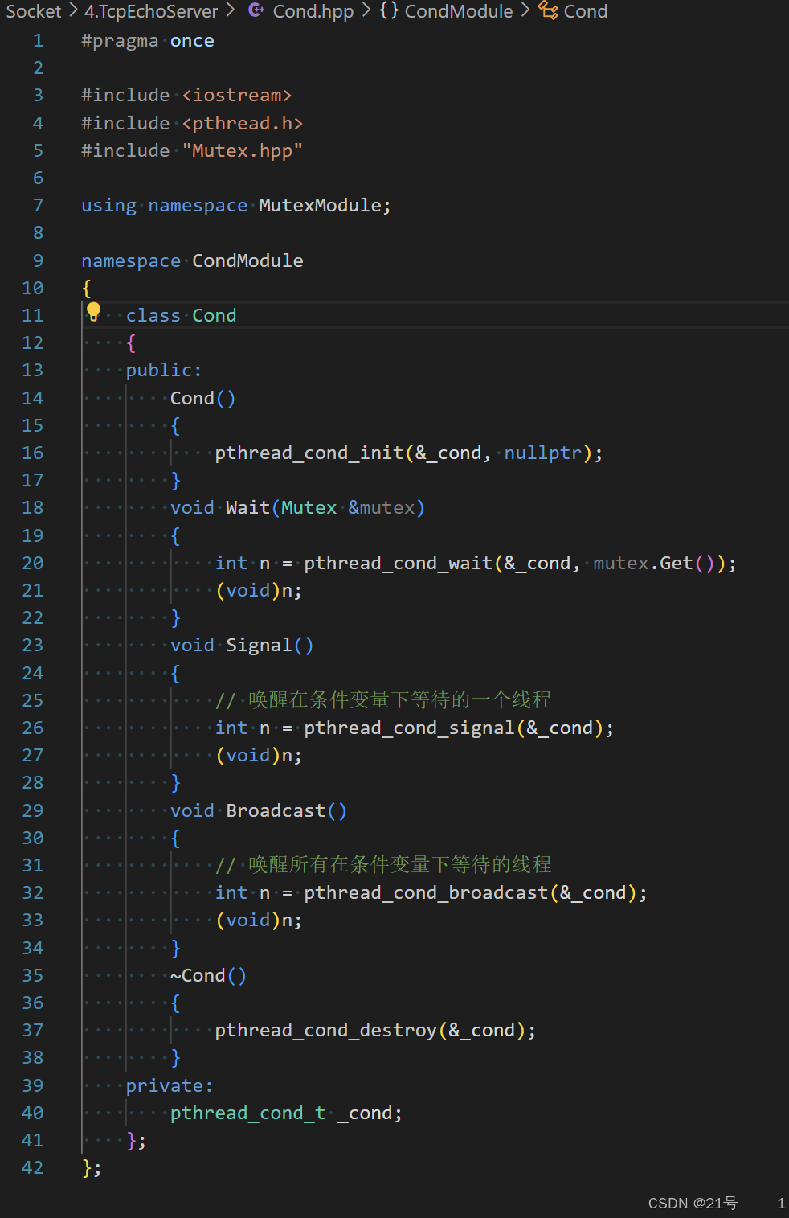Click the '<iostream>' include text
Screen dimensions: 789x1218
coord(237,96)
